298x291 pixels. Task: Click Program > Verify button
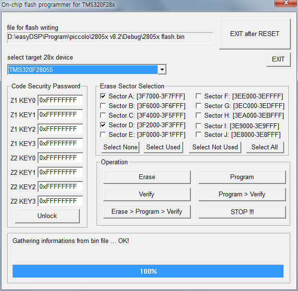click(x=242, y=194)
